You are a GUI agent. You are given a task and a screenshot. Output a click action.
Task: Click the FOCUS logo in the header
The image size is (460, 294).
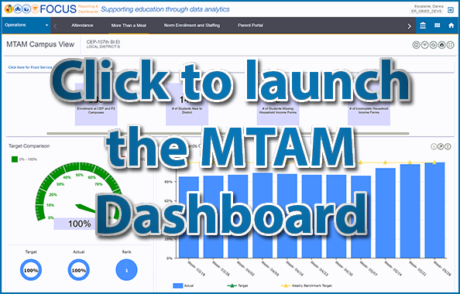(58, 9)
